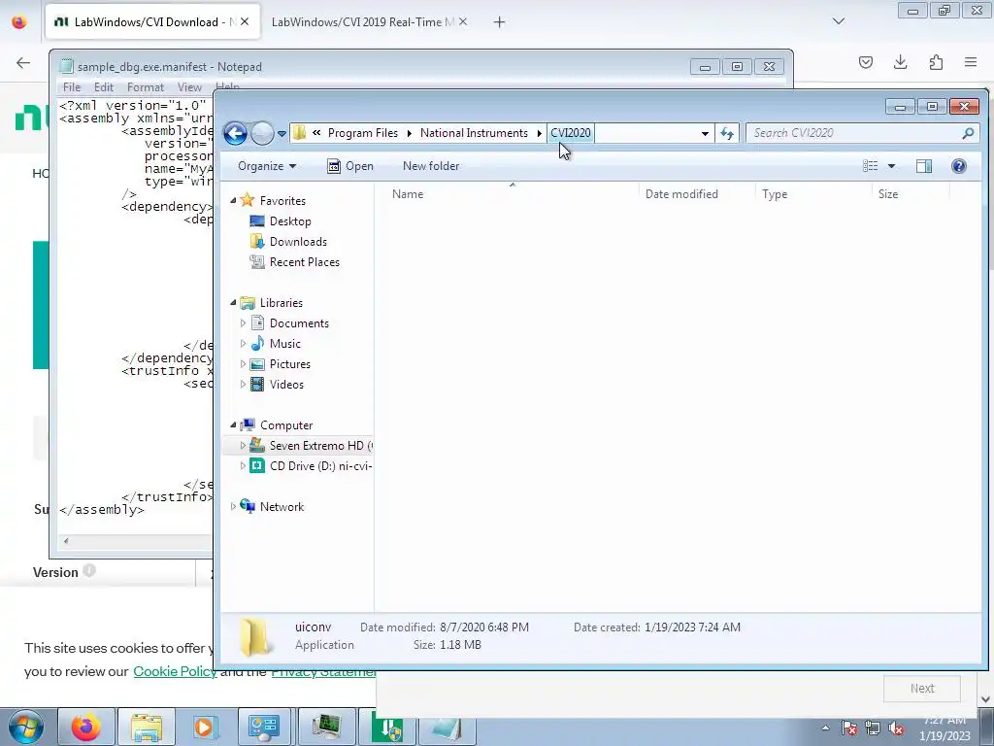Sort by Date modified column header

pyautogui.click(x=681, y=194)
